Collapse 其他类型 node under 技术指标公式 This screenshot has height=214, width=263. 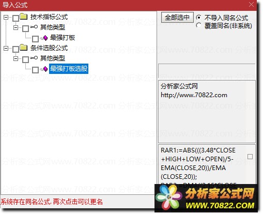pyautogui.click(x=16, y=27)
